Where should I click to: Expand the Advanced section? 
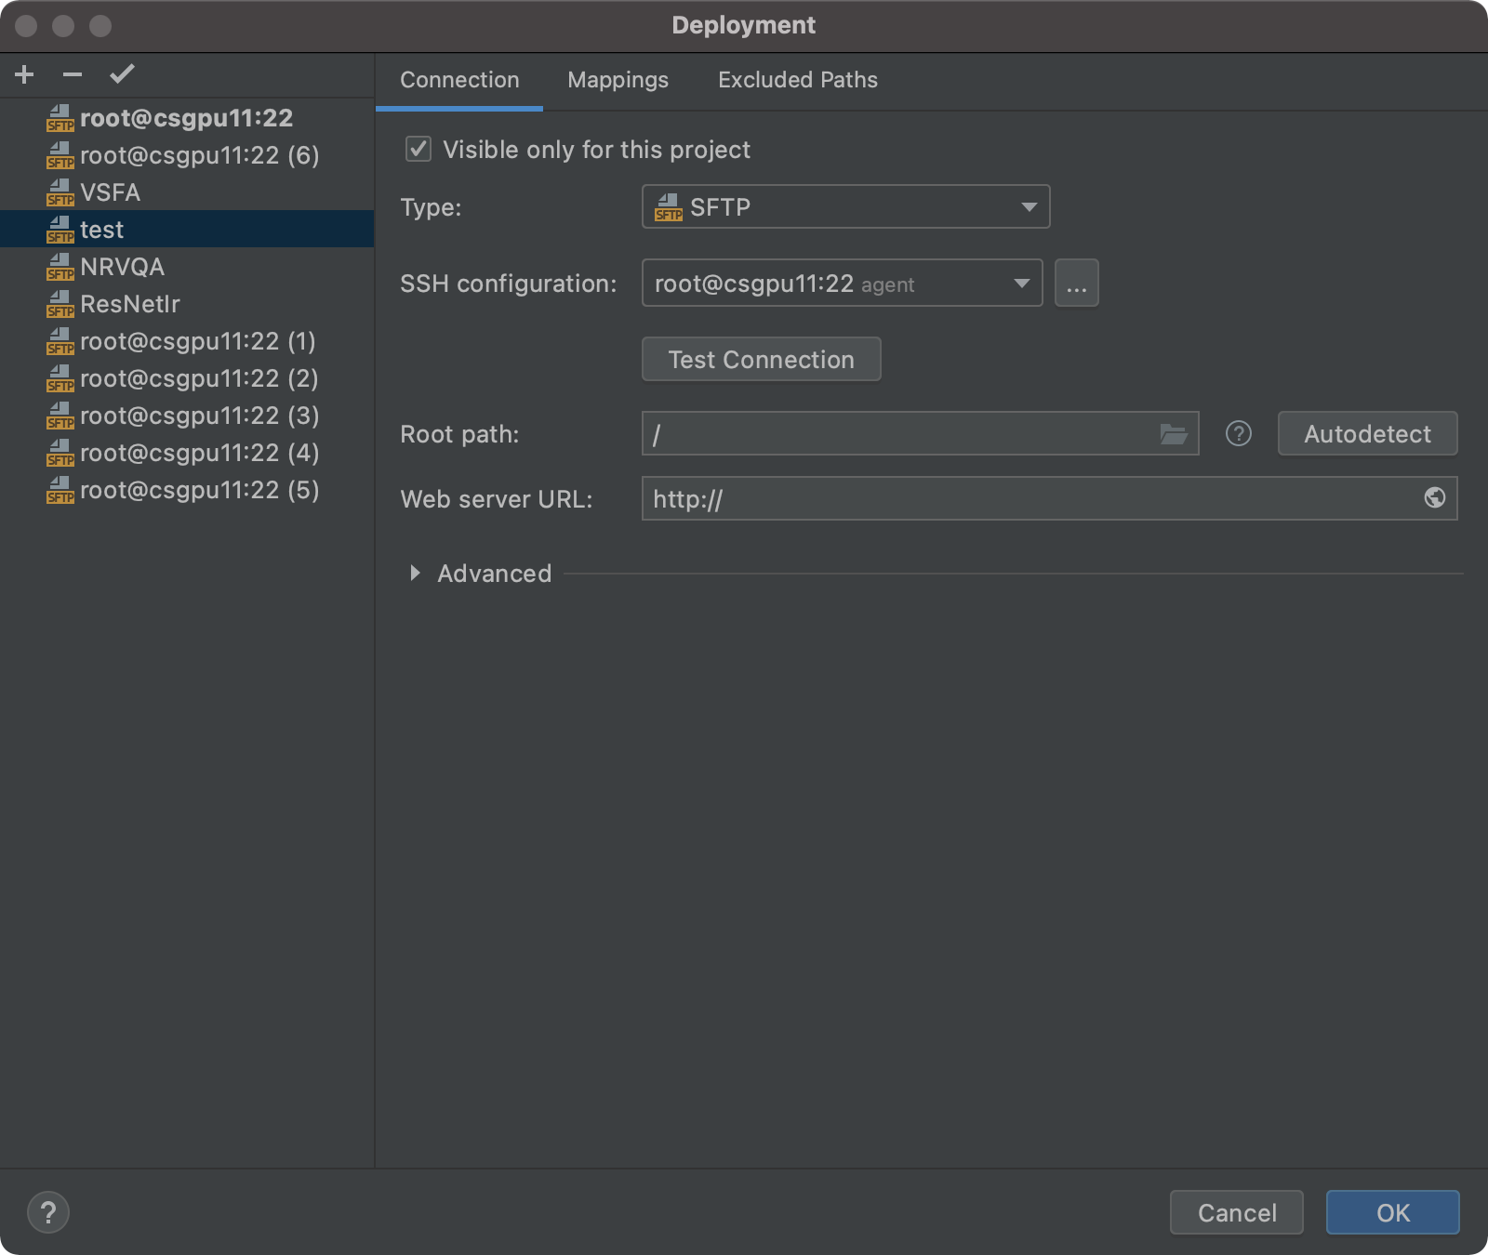(x=416, y=574)
